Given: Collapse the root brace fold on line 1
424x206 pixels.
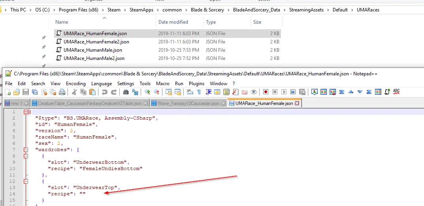Looking at the screenshot, I should tap(26, 112).
